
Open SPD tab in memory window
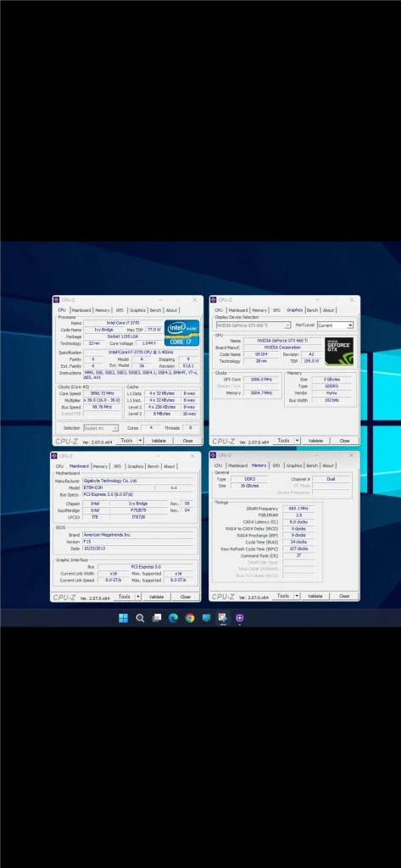tap(276, 466)
